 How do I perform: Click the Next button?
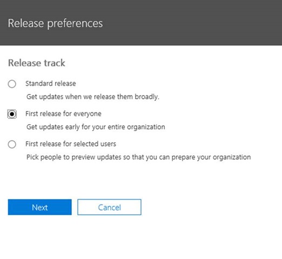tap(40, 207)
